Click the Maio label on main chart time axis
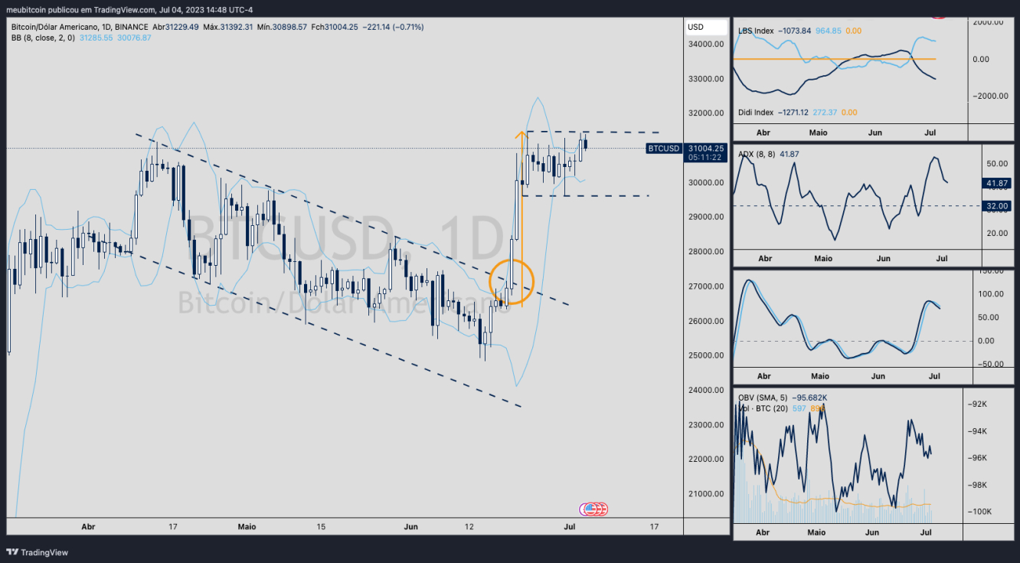 click(247, 527)
